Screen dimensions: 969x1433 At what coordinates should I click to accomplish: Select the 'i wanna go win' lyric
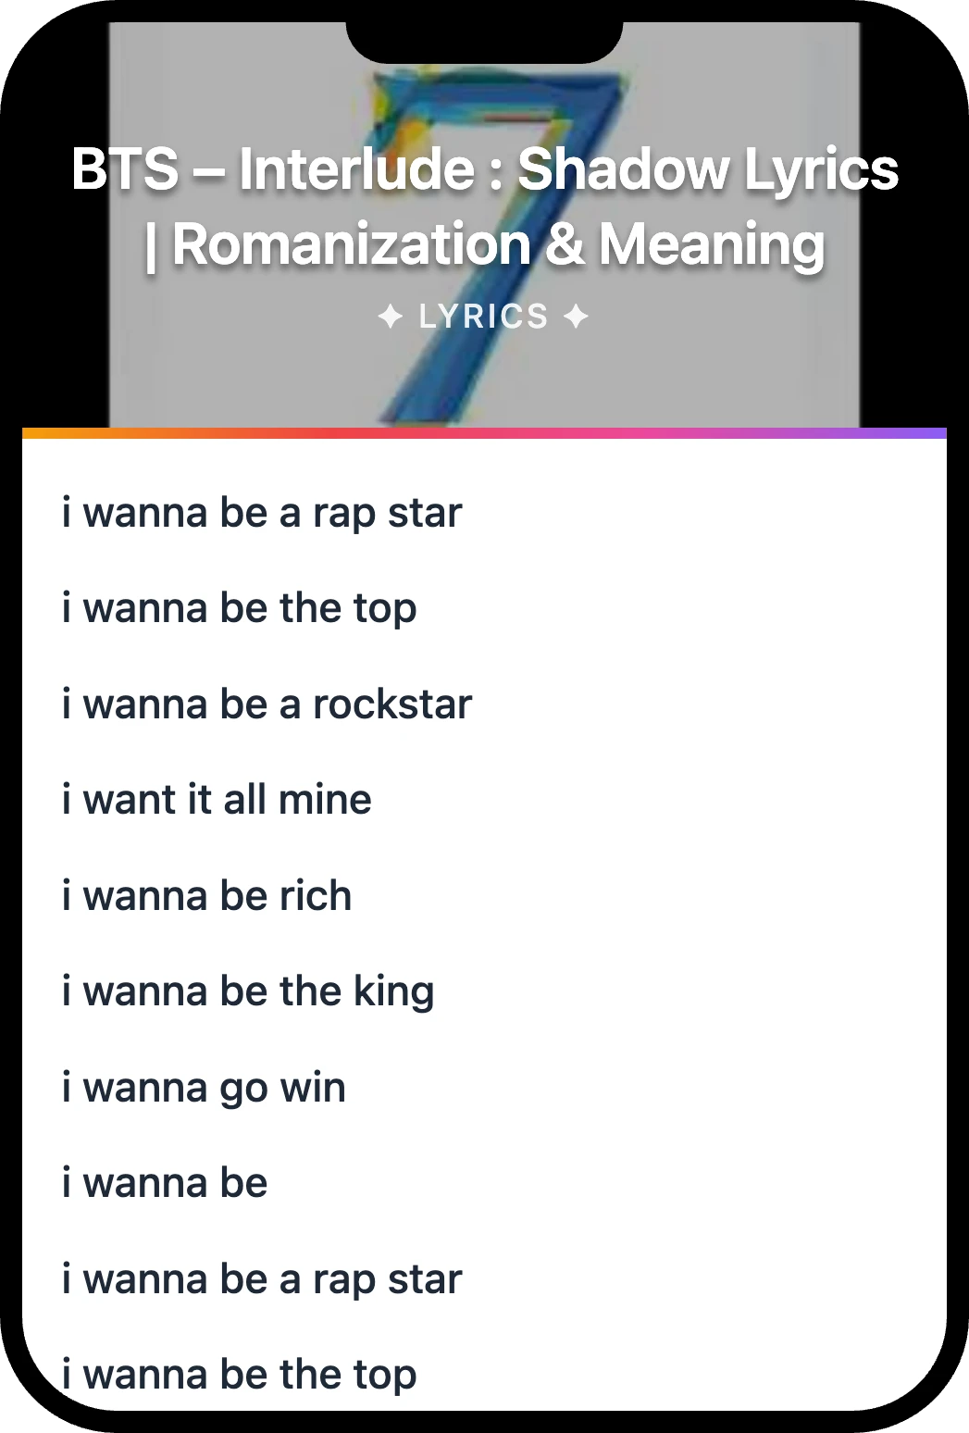[x=205, y=1088]
